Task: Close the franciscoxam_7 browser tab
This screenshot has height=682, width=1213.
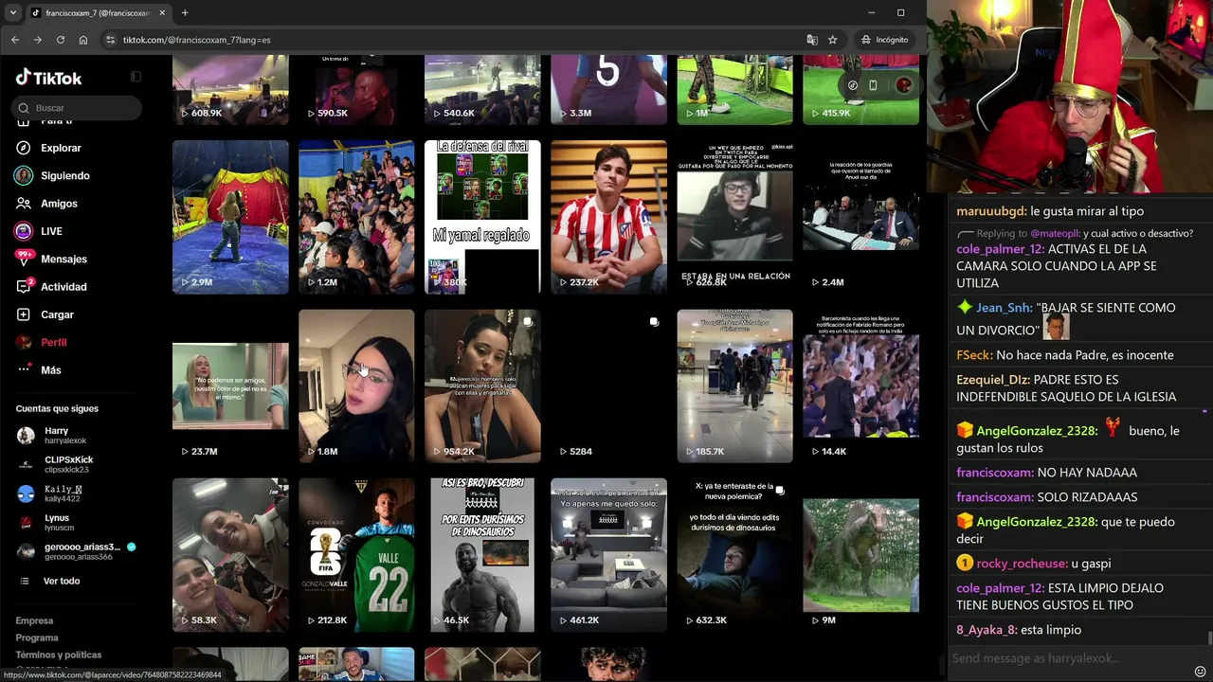Action: (x=162, y=13)
